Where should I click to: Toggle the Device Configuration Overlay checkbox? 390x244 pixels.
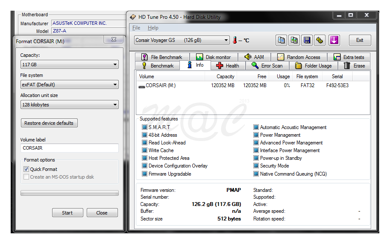[144, 166]
